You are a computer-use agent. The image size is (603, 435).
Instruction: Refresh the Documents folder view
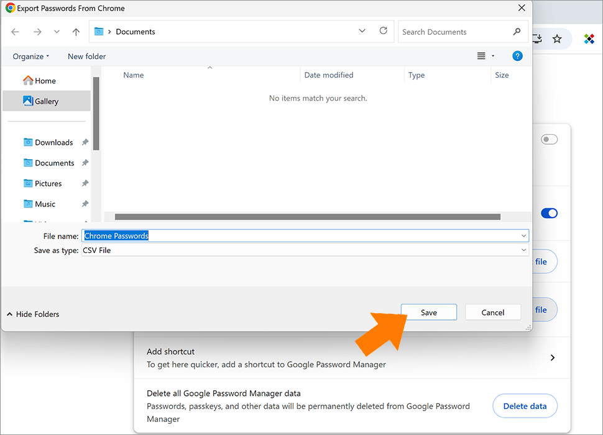click(x=383, y=31)
